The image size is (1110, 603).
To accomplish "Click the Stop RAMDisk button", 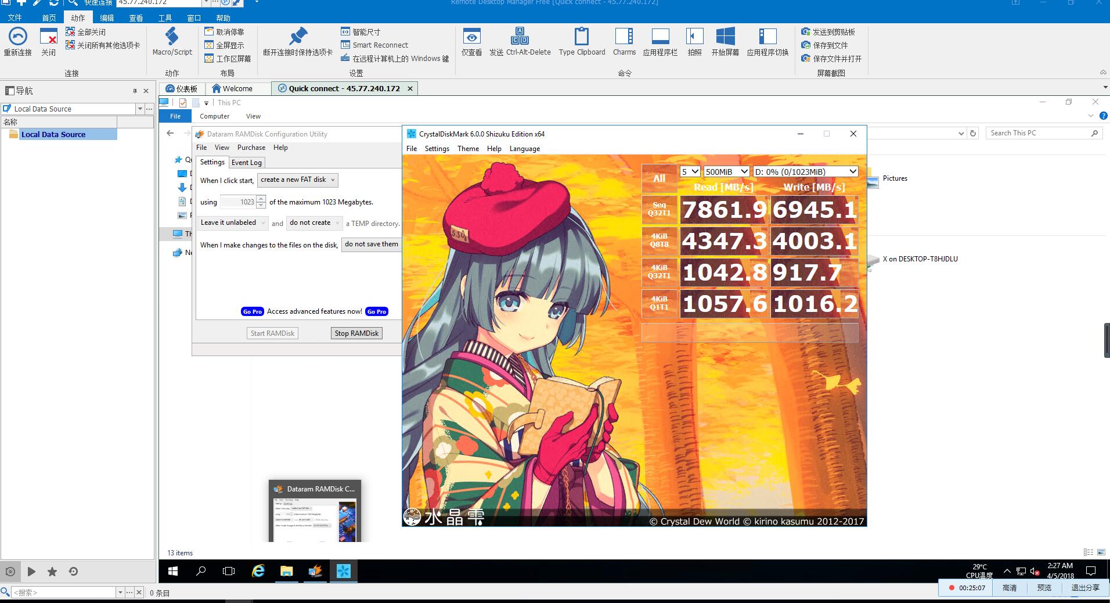I will 356,333.
